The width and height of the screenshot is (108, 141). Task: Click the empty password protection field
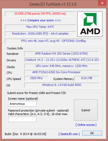[x=22, y=119]
